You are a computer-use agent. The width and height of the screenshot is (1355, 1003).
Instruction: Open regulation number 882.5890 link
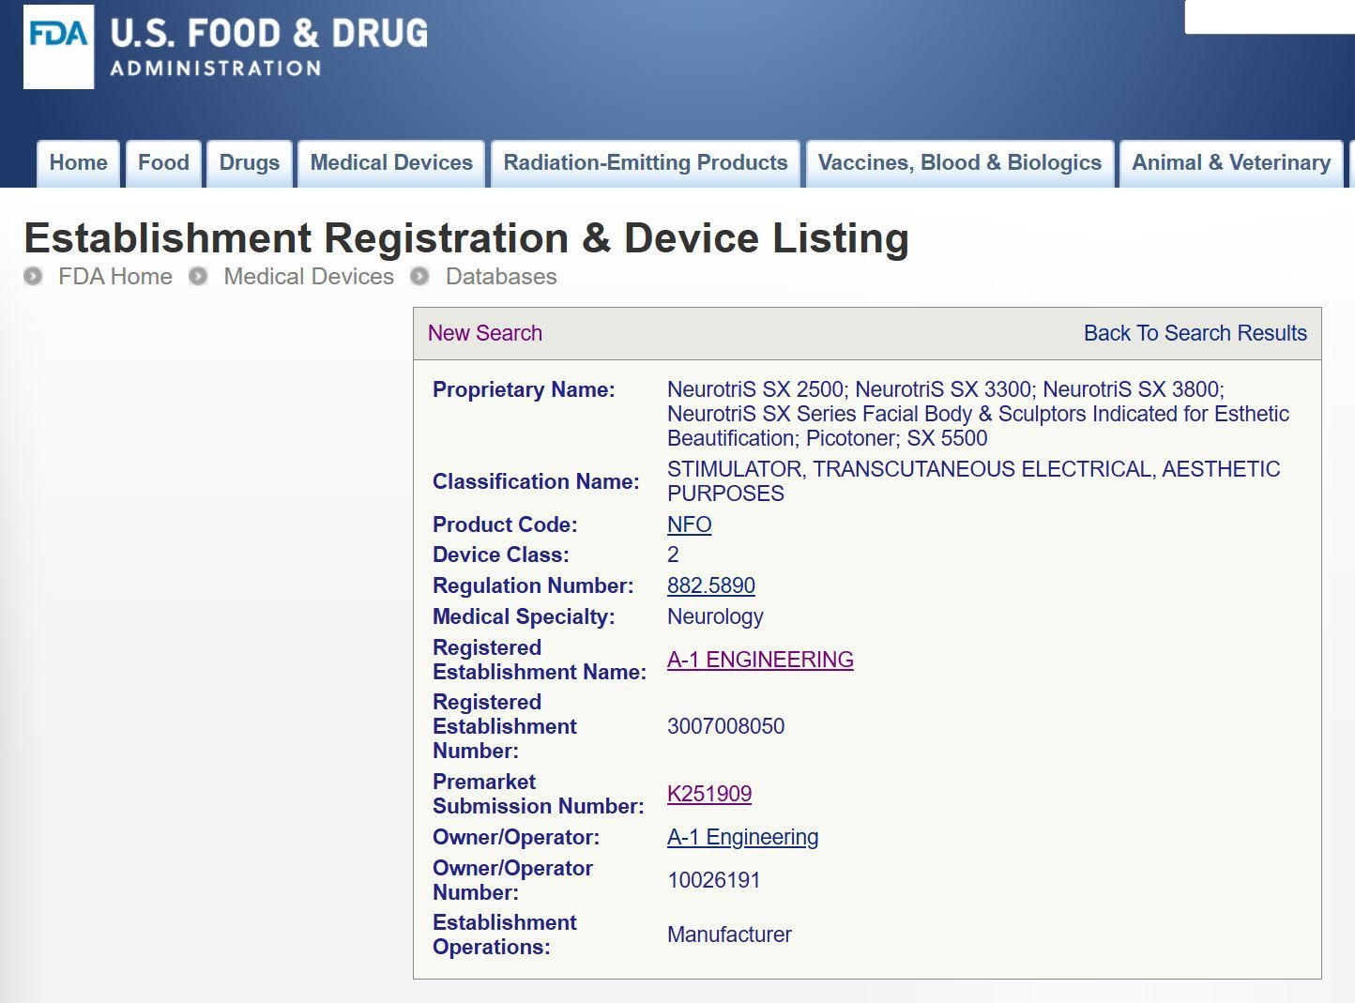(711, 585)
